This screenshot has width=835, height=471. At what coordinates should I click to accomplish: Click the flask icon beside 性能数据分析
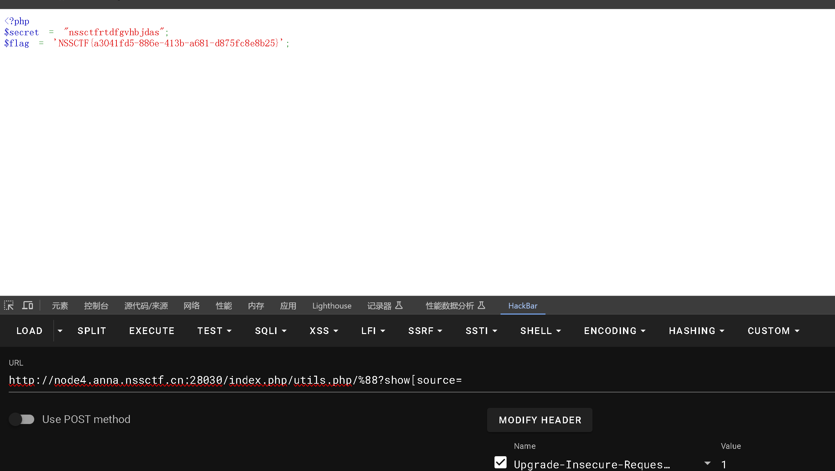[481, 305]
